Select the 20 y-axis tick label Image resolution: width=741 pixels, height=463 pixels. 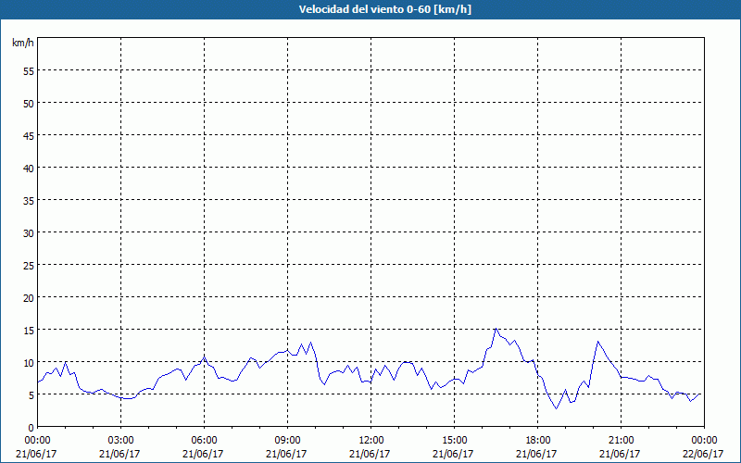29,297
